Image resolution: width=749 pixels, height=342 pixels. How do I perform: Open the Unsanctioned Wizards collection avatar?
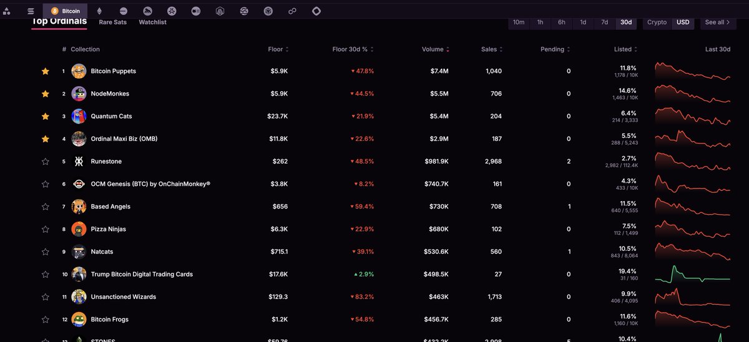click(79, 296)
